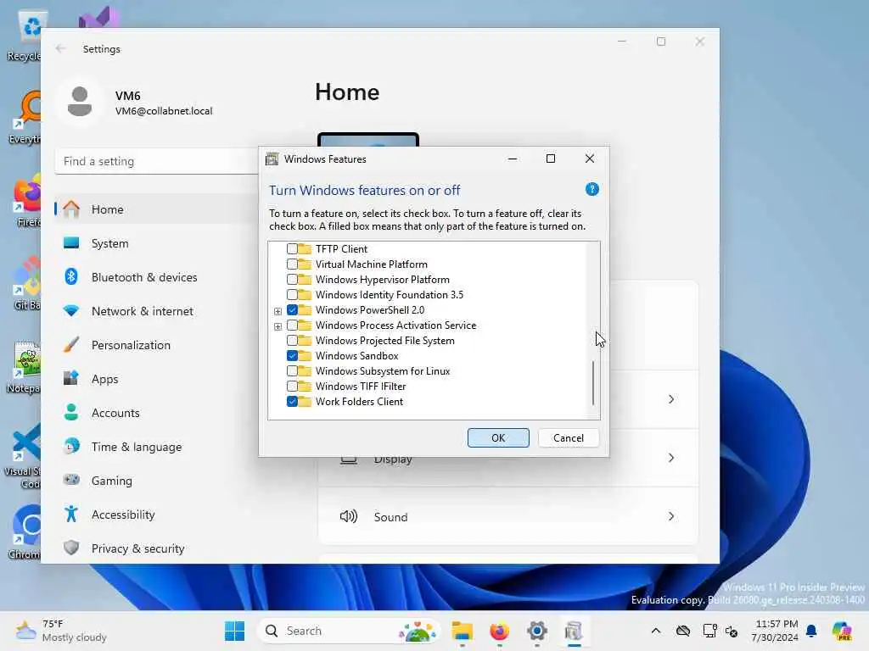Click the VM6@collabnet.local account text
Screen dimensions: 869x651
(164, 111)
